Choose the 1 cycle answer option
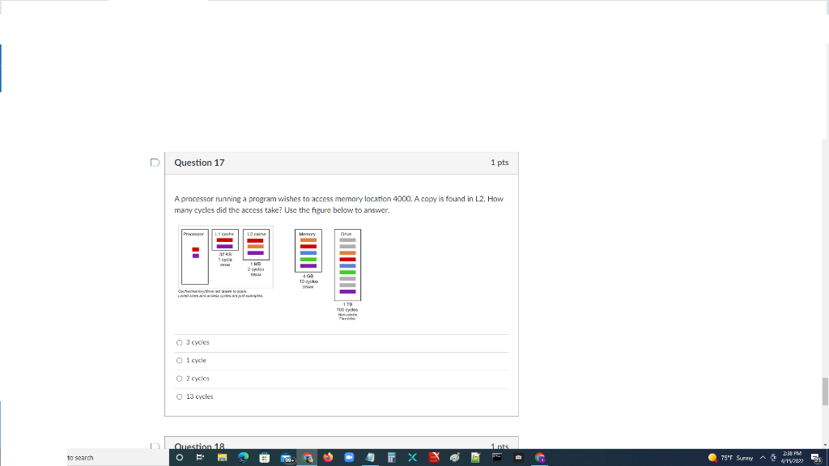This screenshot has height=466, width=829. [179, 360]
